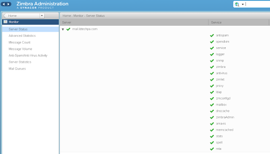Go back with the left arrow navigation button
Image resolution: width=270 pixels, height=154 pixels.
click(4, 4)
